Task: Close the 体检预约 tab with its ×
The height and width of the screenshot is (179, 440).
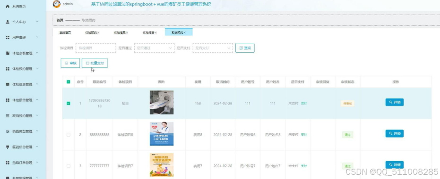Action: pos(98,33)
